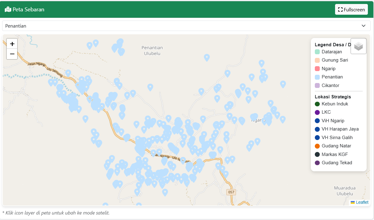The height and width of the screenshot is (220, 374).
Task: Click the Gudang Natar orange circle icon
Action: click(317, 146)
